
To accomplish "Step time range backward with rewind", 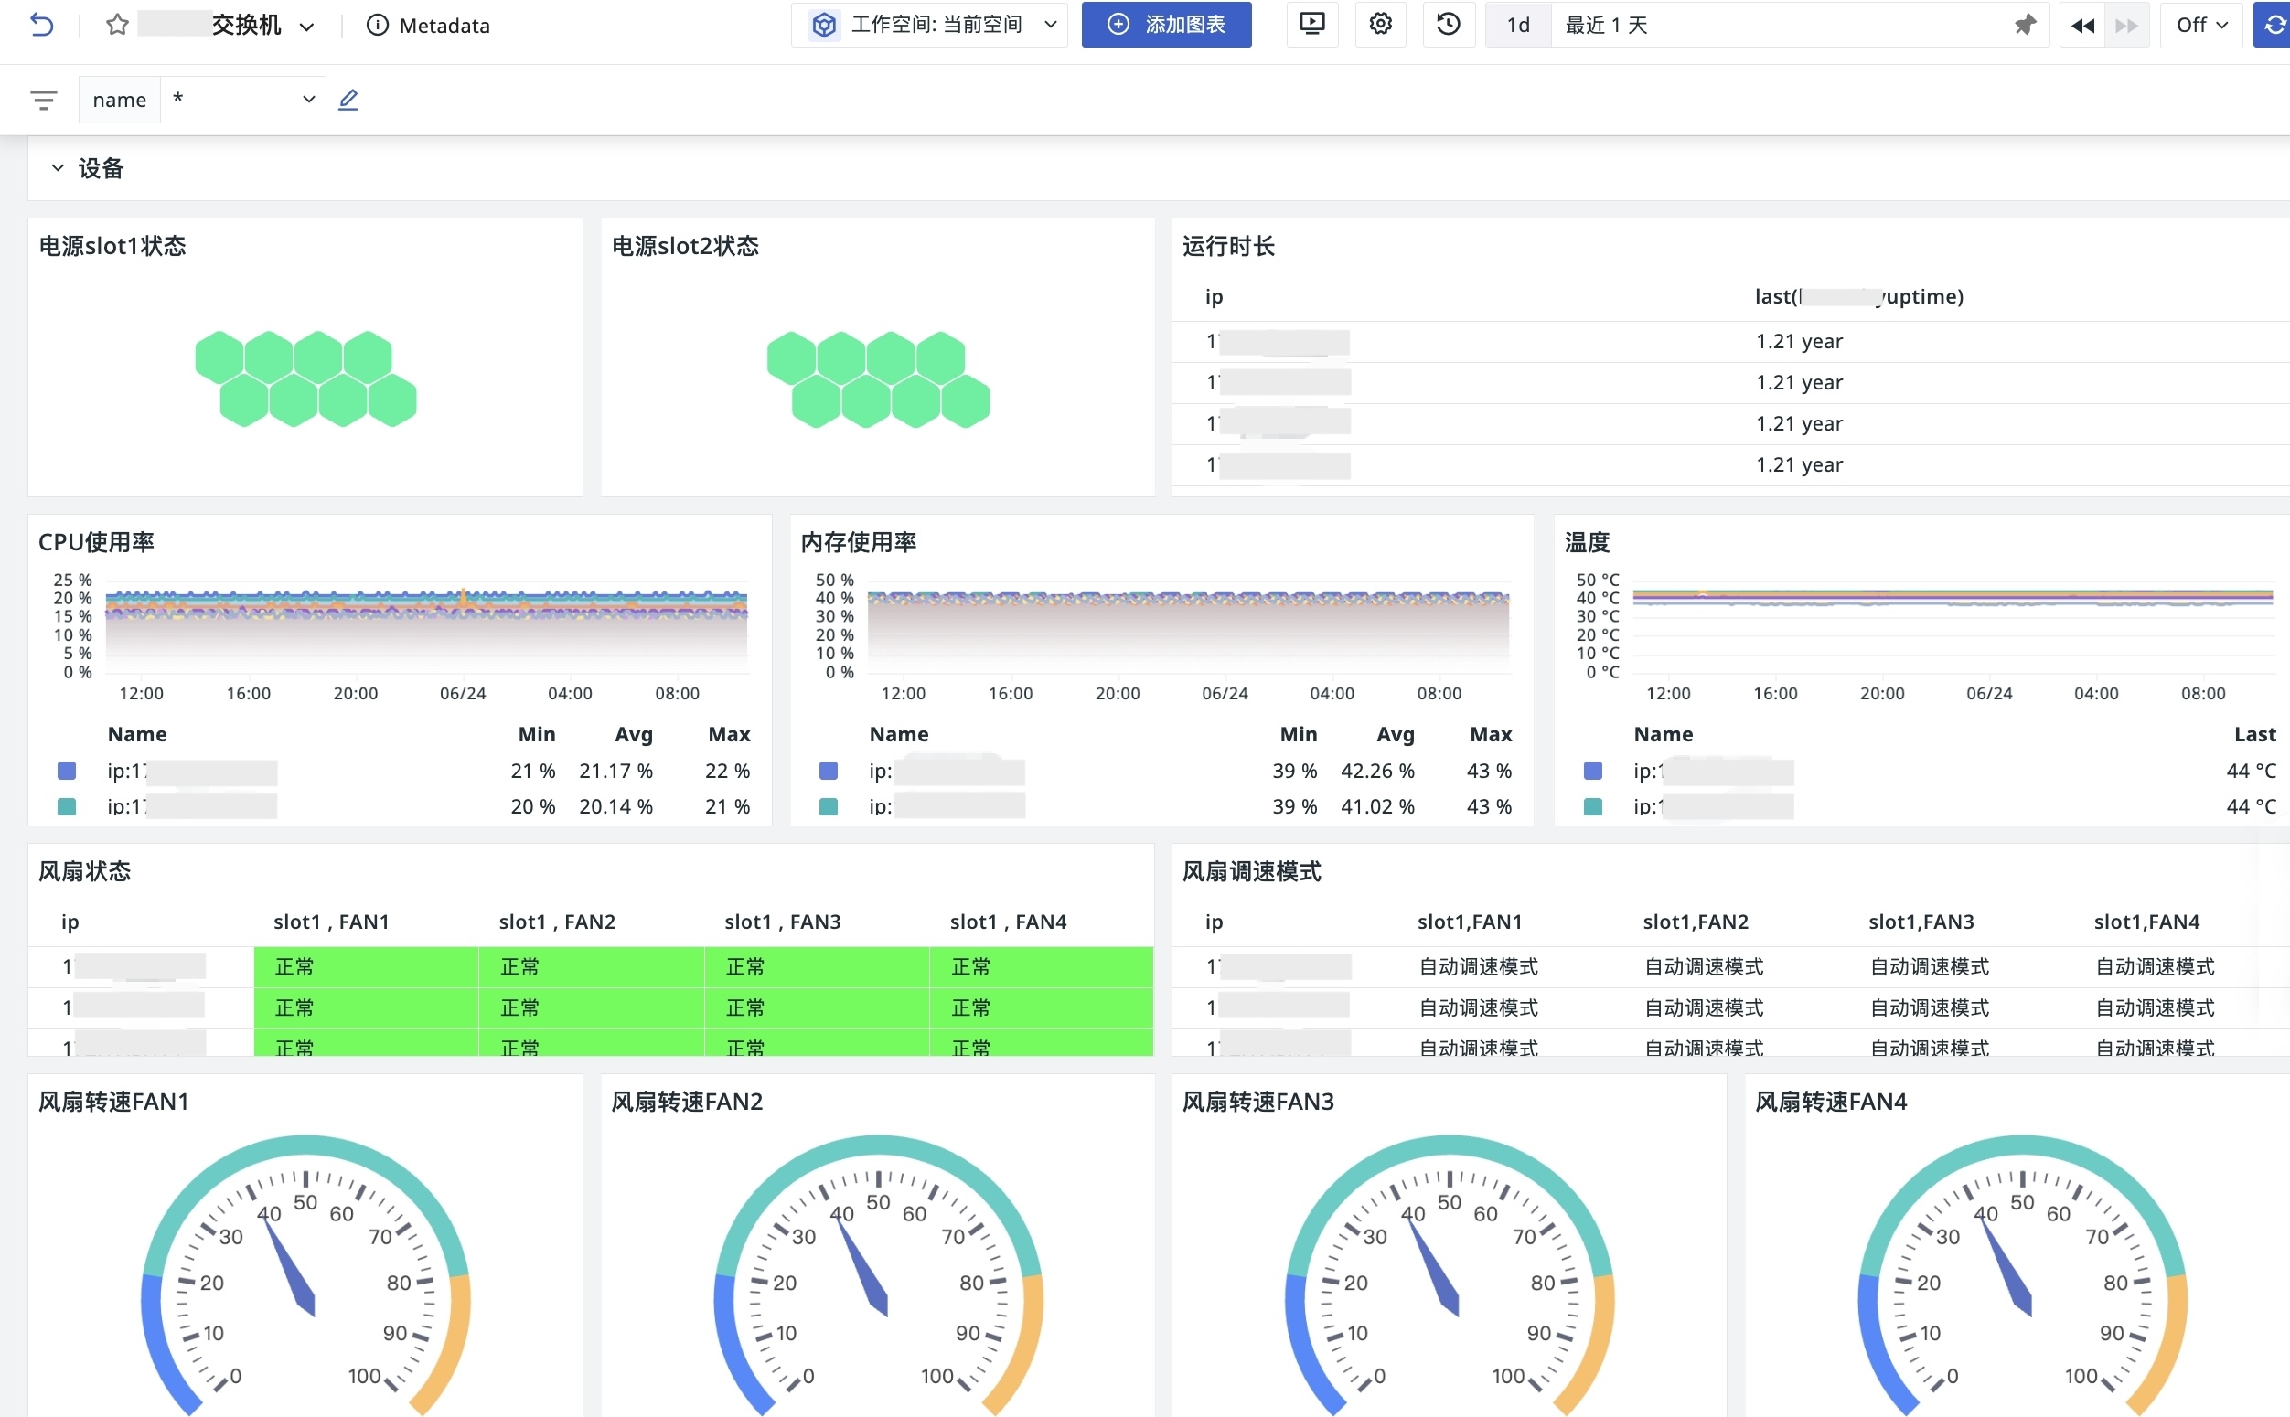I will tap(2081, 26).
